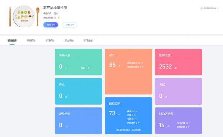Click the 85 chapter count
The width and height of the screenshot is (223, 137).
pyautogui.click(x=112, y=65)
